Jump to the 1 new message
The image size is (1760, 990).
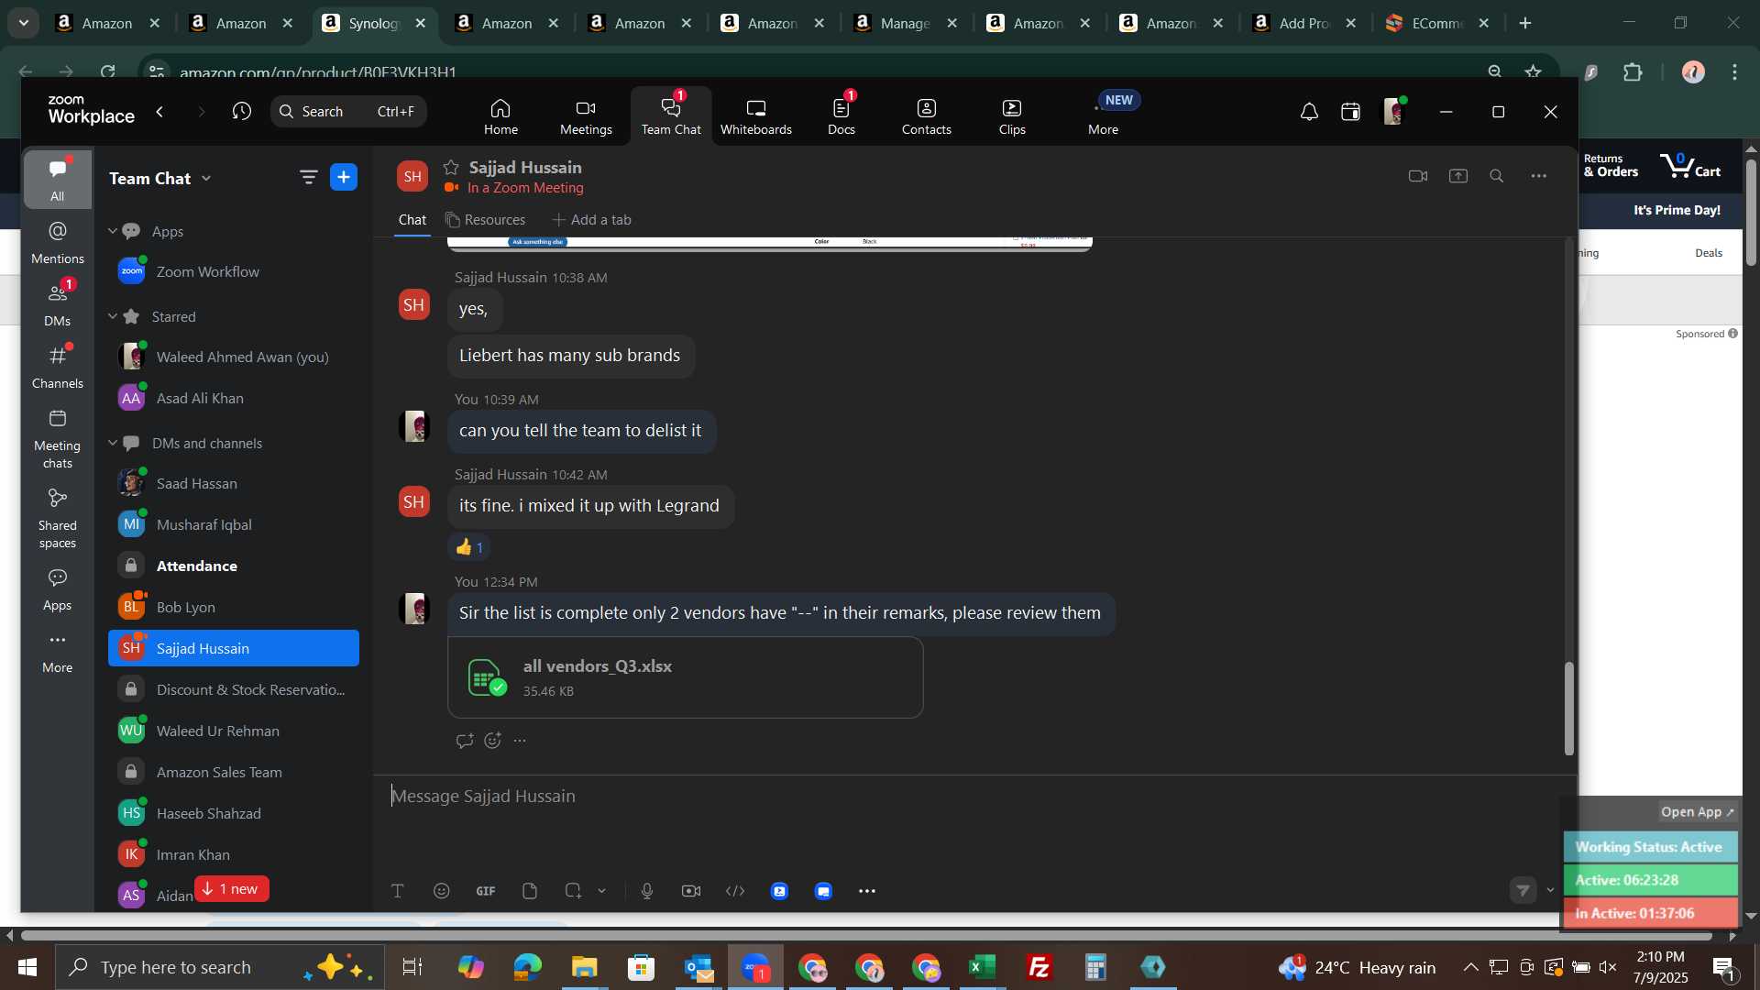click(231, 889)
